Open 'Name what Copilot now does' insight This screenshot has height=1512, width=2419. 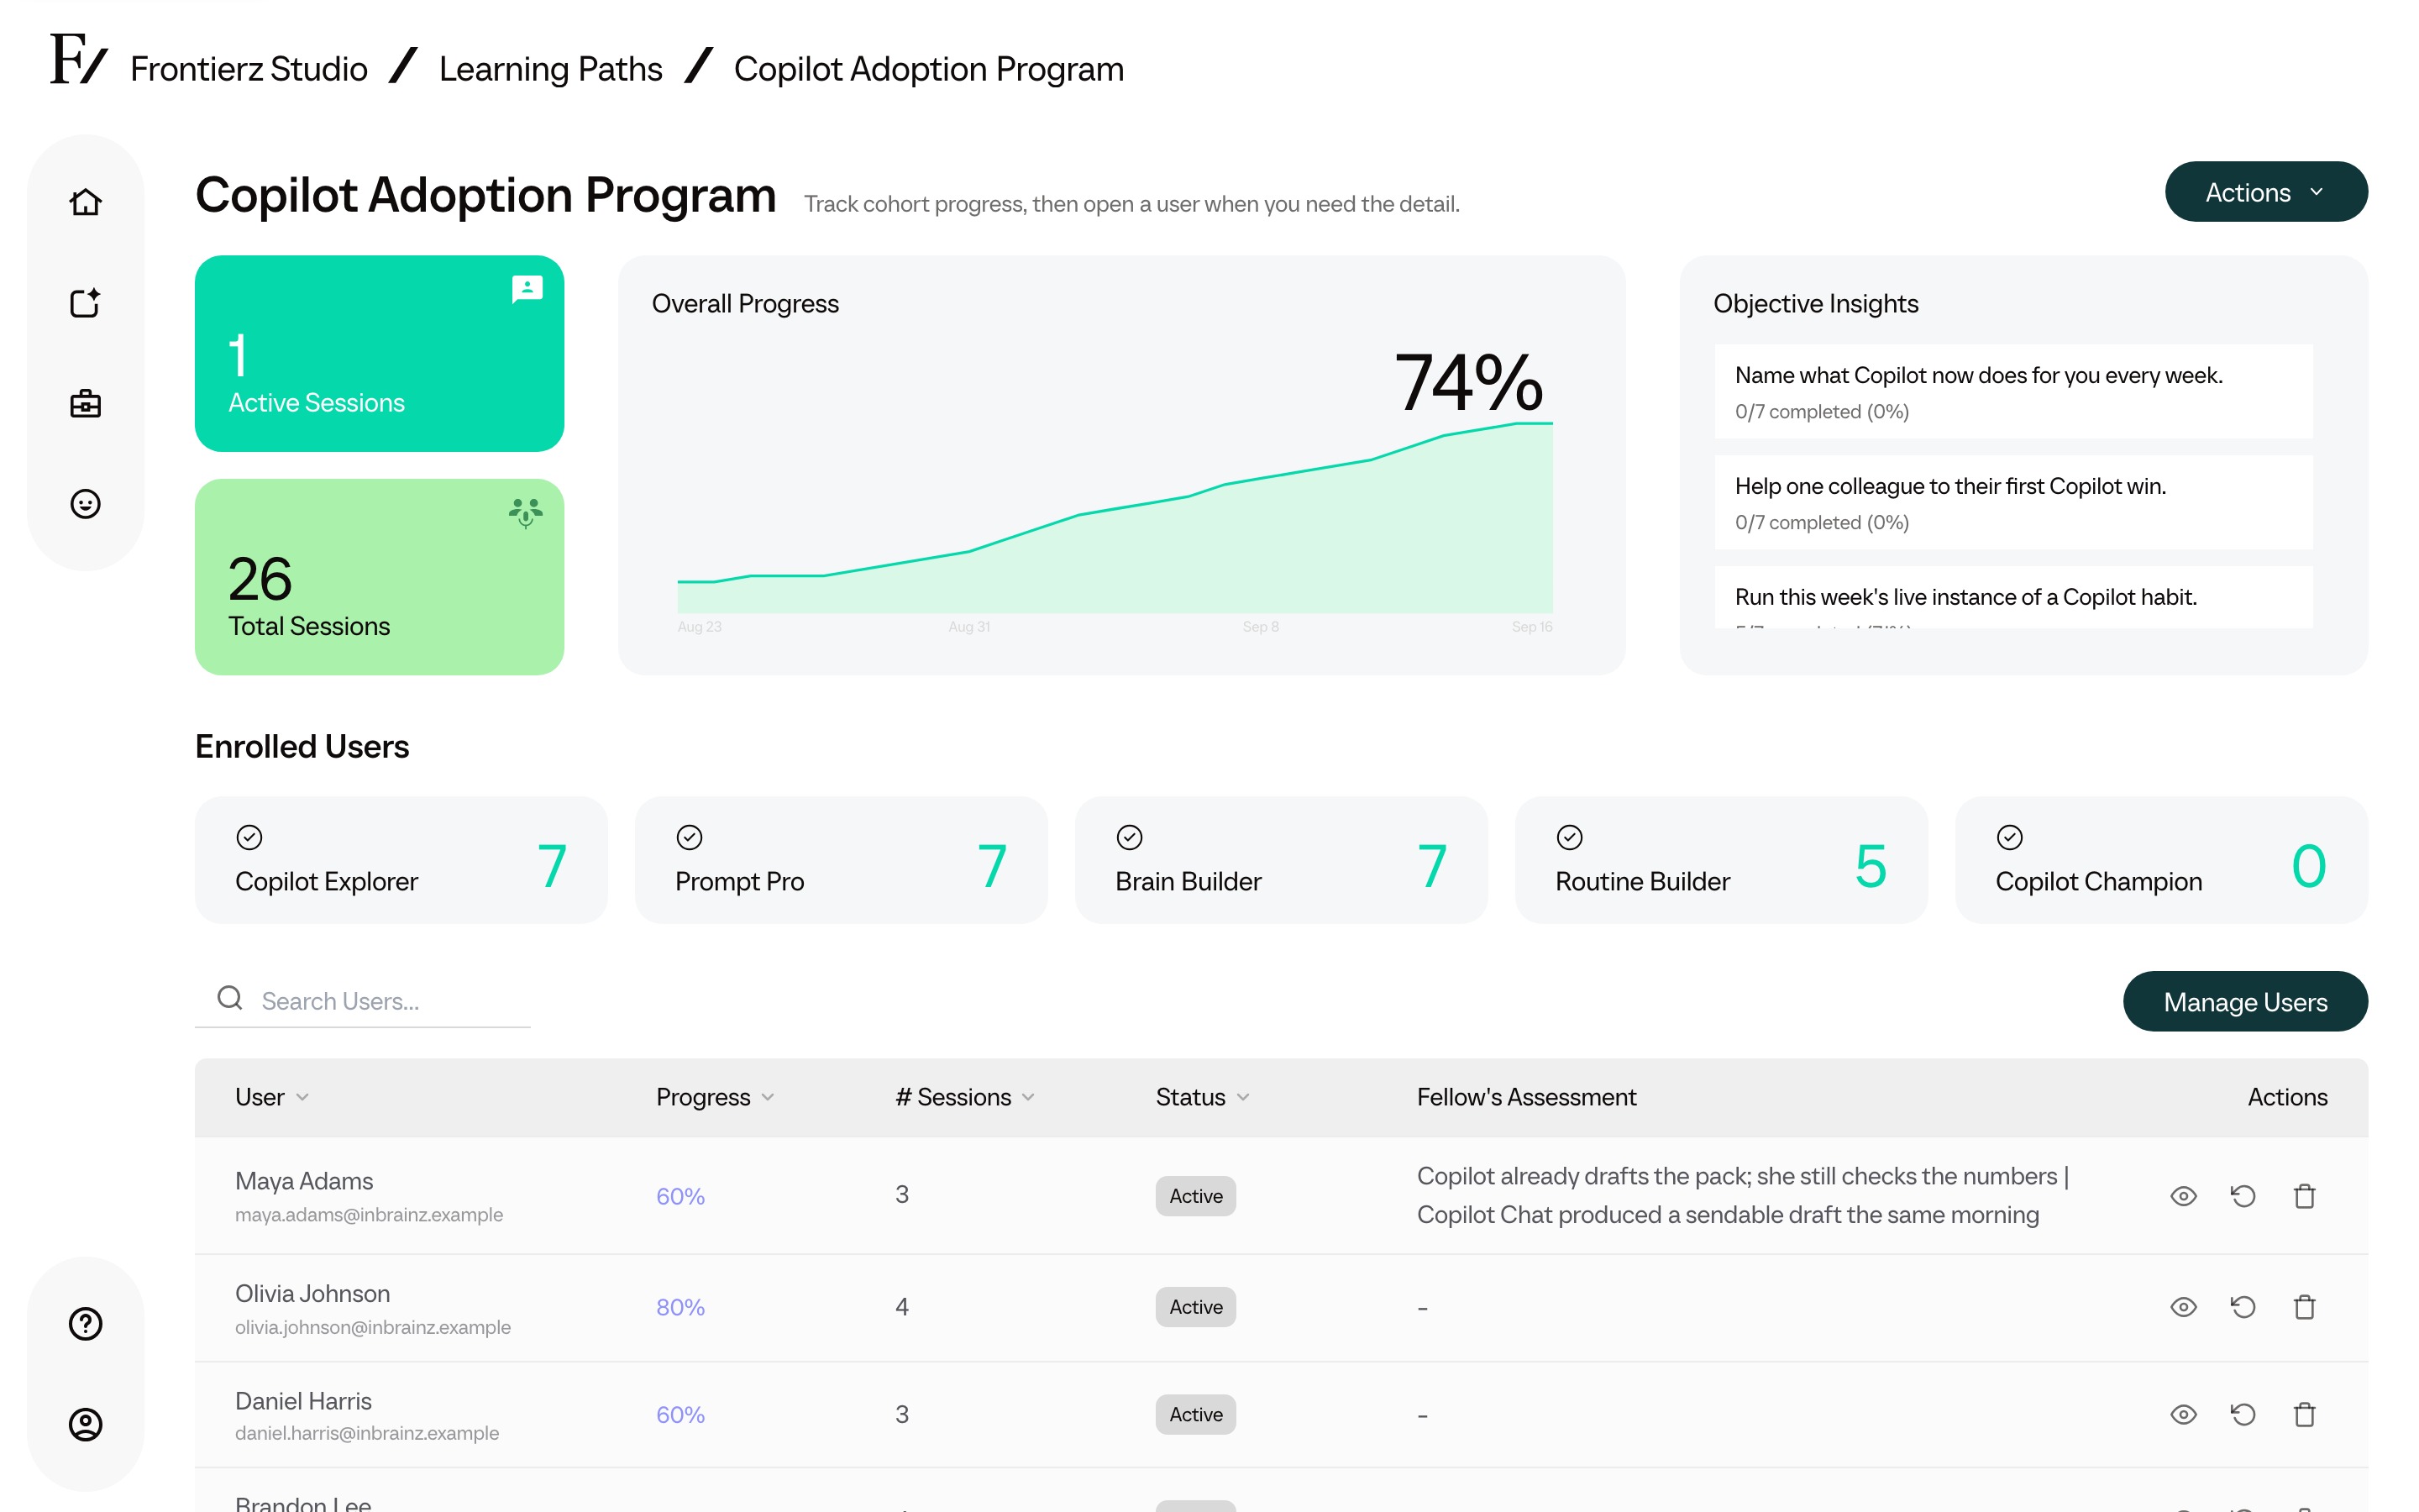[2013, 391]
